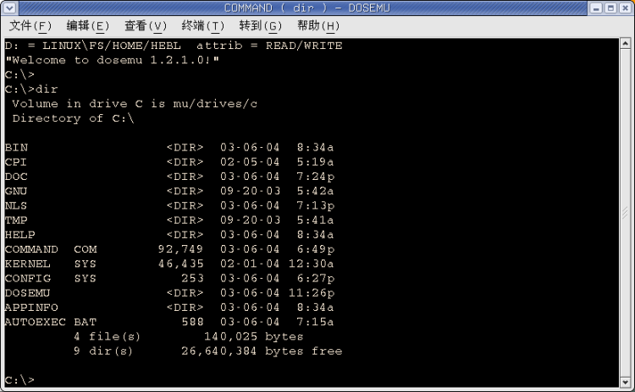Open the window menu icon in title bar
The width and height of the screenshot is (635, 392).
pos(8,8)
